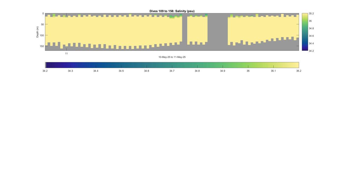Click the '35' label on horizontal colorbar

(x=248, y=71)
